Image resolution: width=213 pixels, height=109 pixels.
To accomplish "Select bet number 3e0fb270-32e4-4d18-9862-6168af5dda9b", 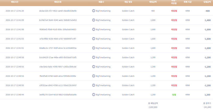I will click(x=58, y=95).
